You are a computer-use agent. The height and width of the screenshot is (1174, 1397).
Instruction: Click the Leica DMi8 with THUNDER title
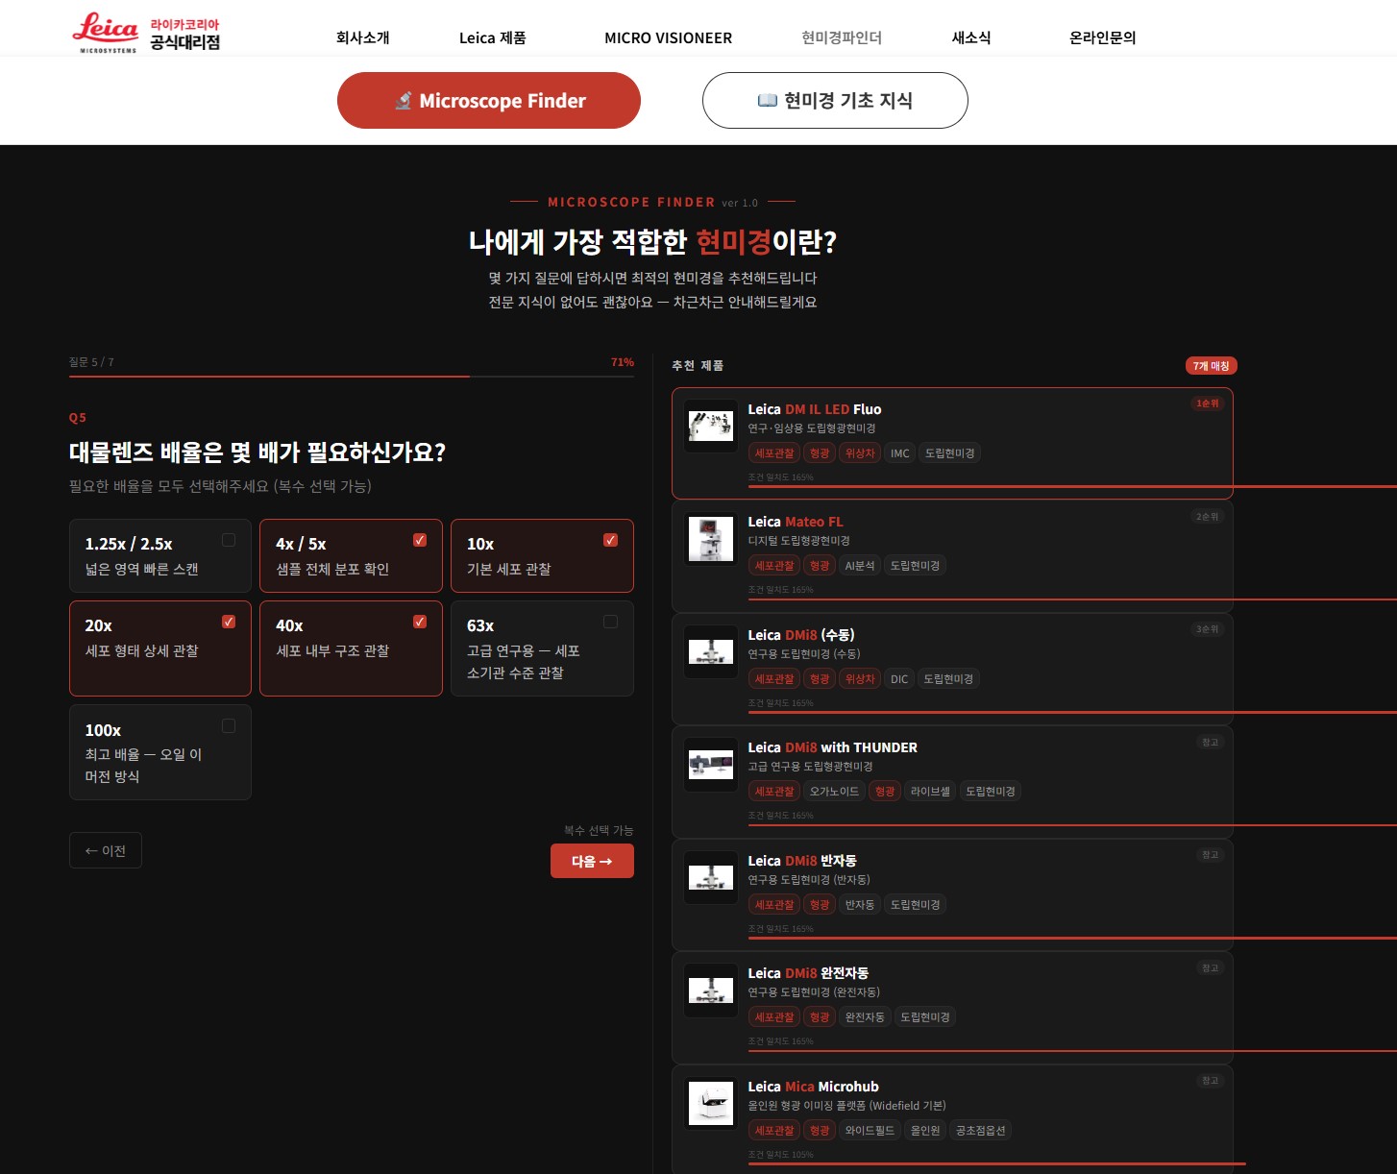pos(833,747)
